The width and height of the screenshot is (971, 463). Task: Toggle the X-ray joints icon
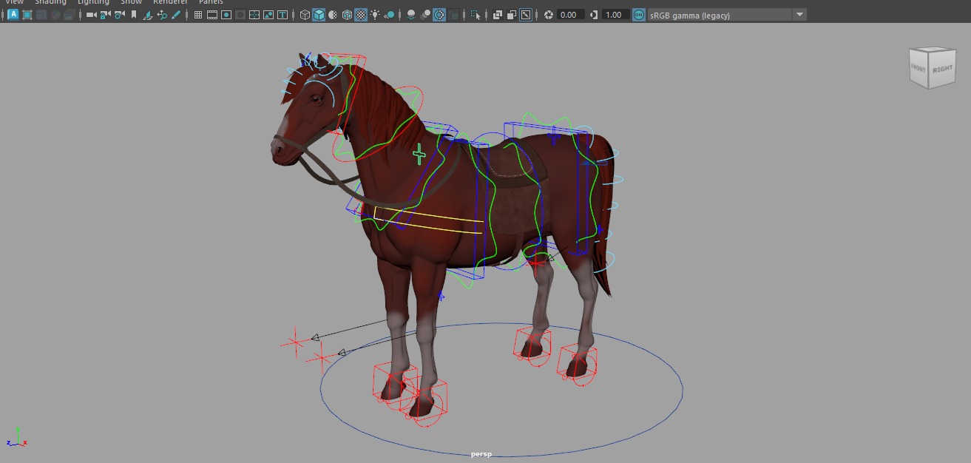click(x=525, y=15)
